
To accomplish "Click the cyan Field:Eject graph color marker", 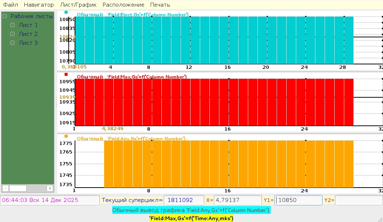I will tap(66, 12).
